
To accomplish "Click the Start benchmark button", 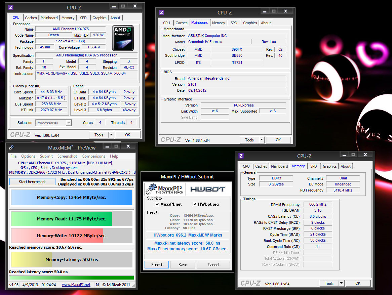I will (32, 181).
